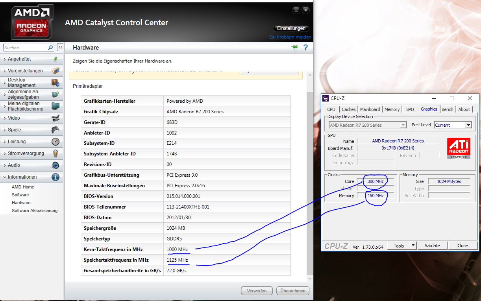Click the Validate button in CPU-Z
Image resolution: width=481 pixels, height=301 pixels.
[x=432, y=246]
